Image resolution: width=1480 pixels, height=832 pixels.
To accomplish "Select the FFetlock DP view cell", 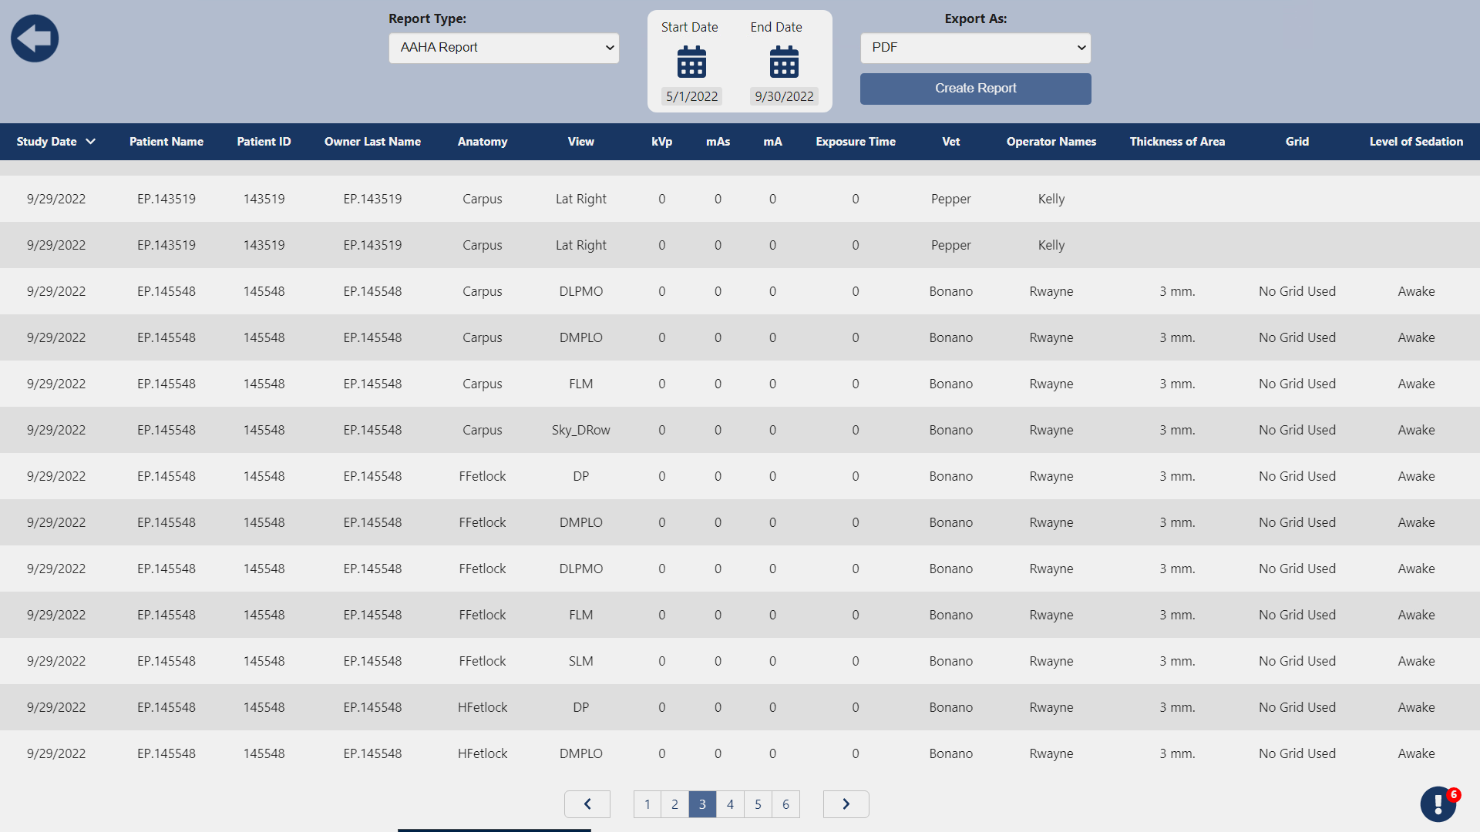I will pyautogui.click(x=581, y=476).
